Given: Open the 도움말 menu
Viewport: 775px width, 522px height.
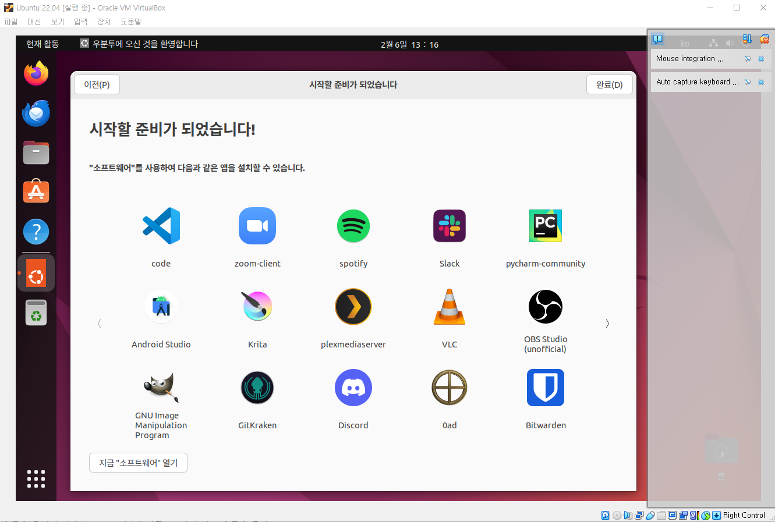Looking at the screenshot, I should point(131,22).
